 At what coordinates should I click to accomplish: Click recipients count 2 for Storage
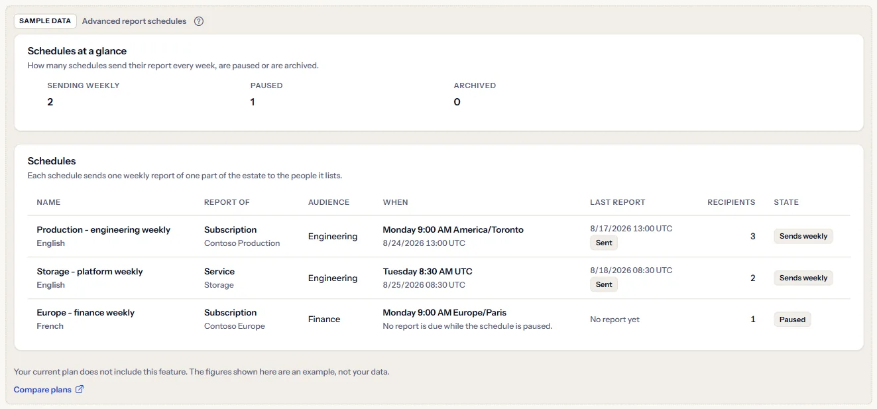752,278
